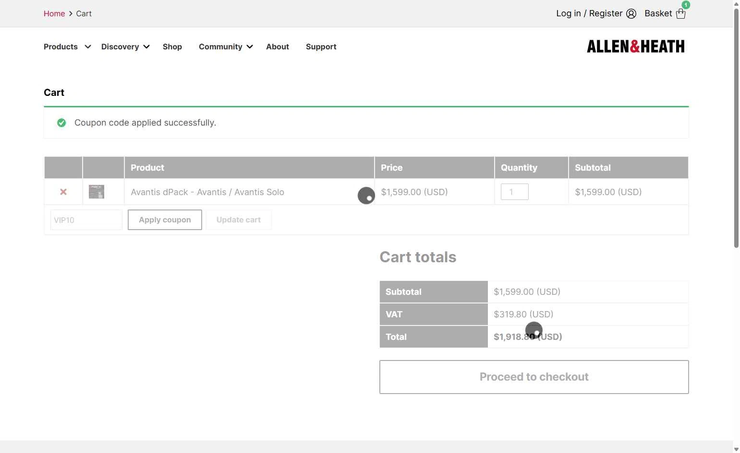Follow the Home breadcrumb link
The image size is (740, 453).
click(x=54, y=13)
